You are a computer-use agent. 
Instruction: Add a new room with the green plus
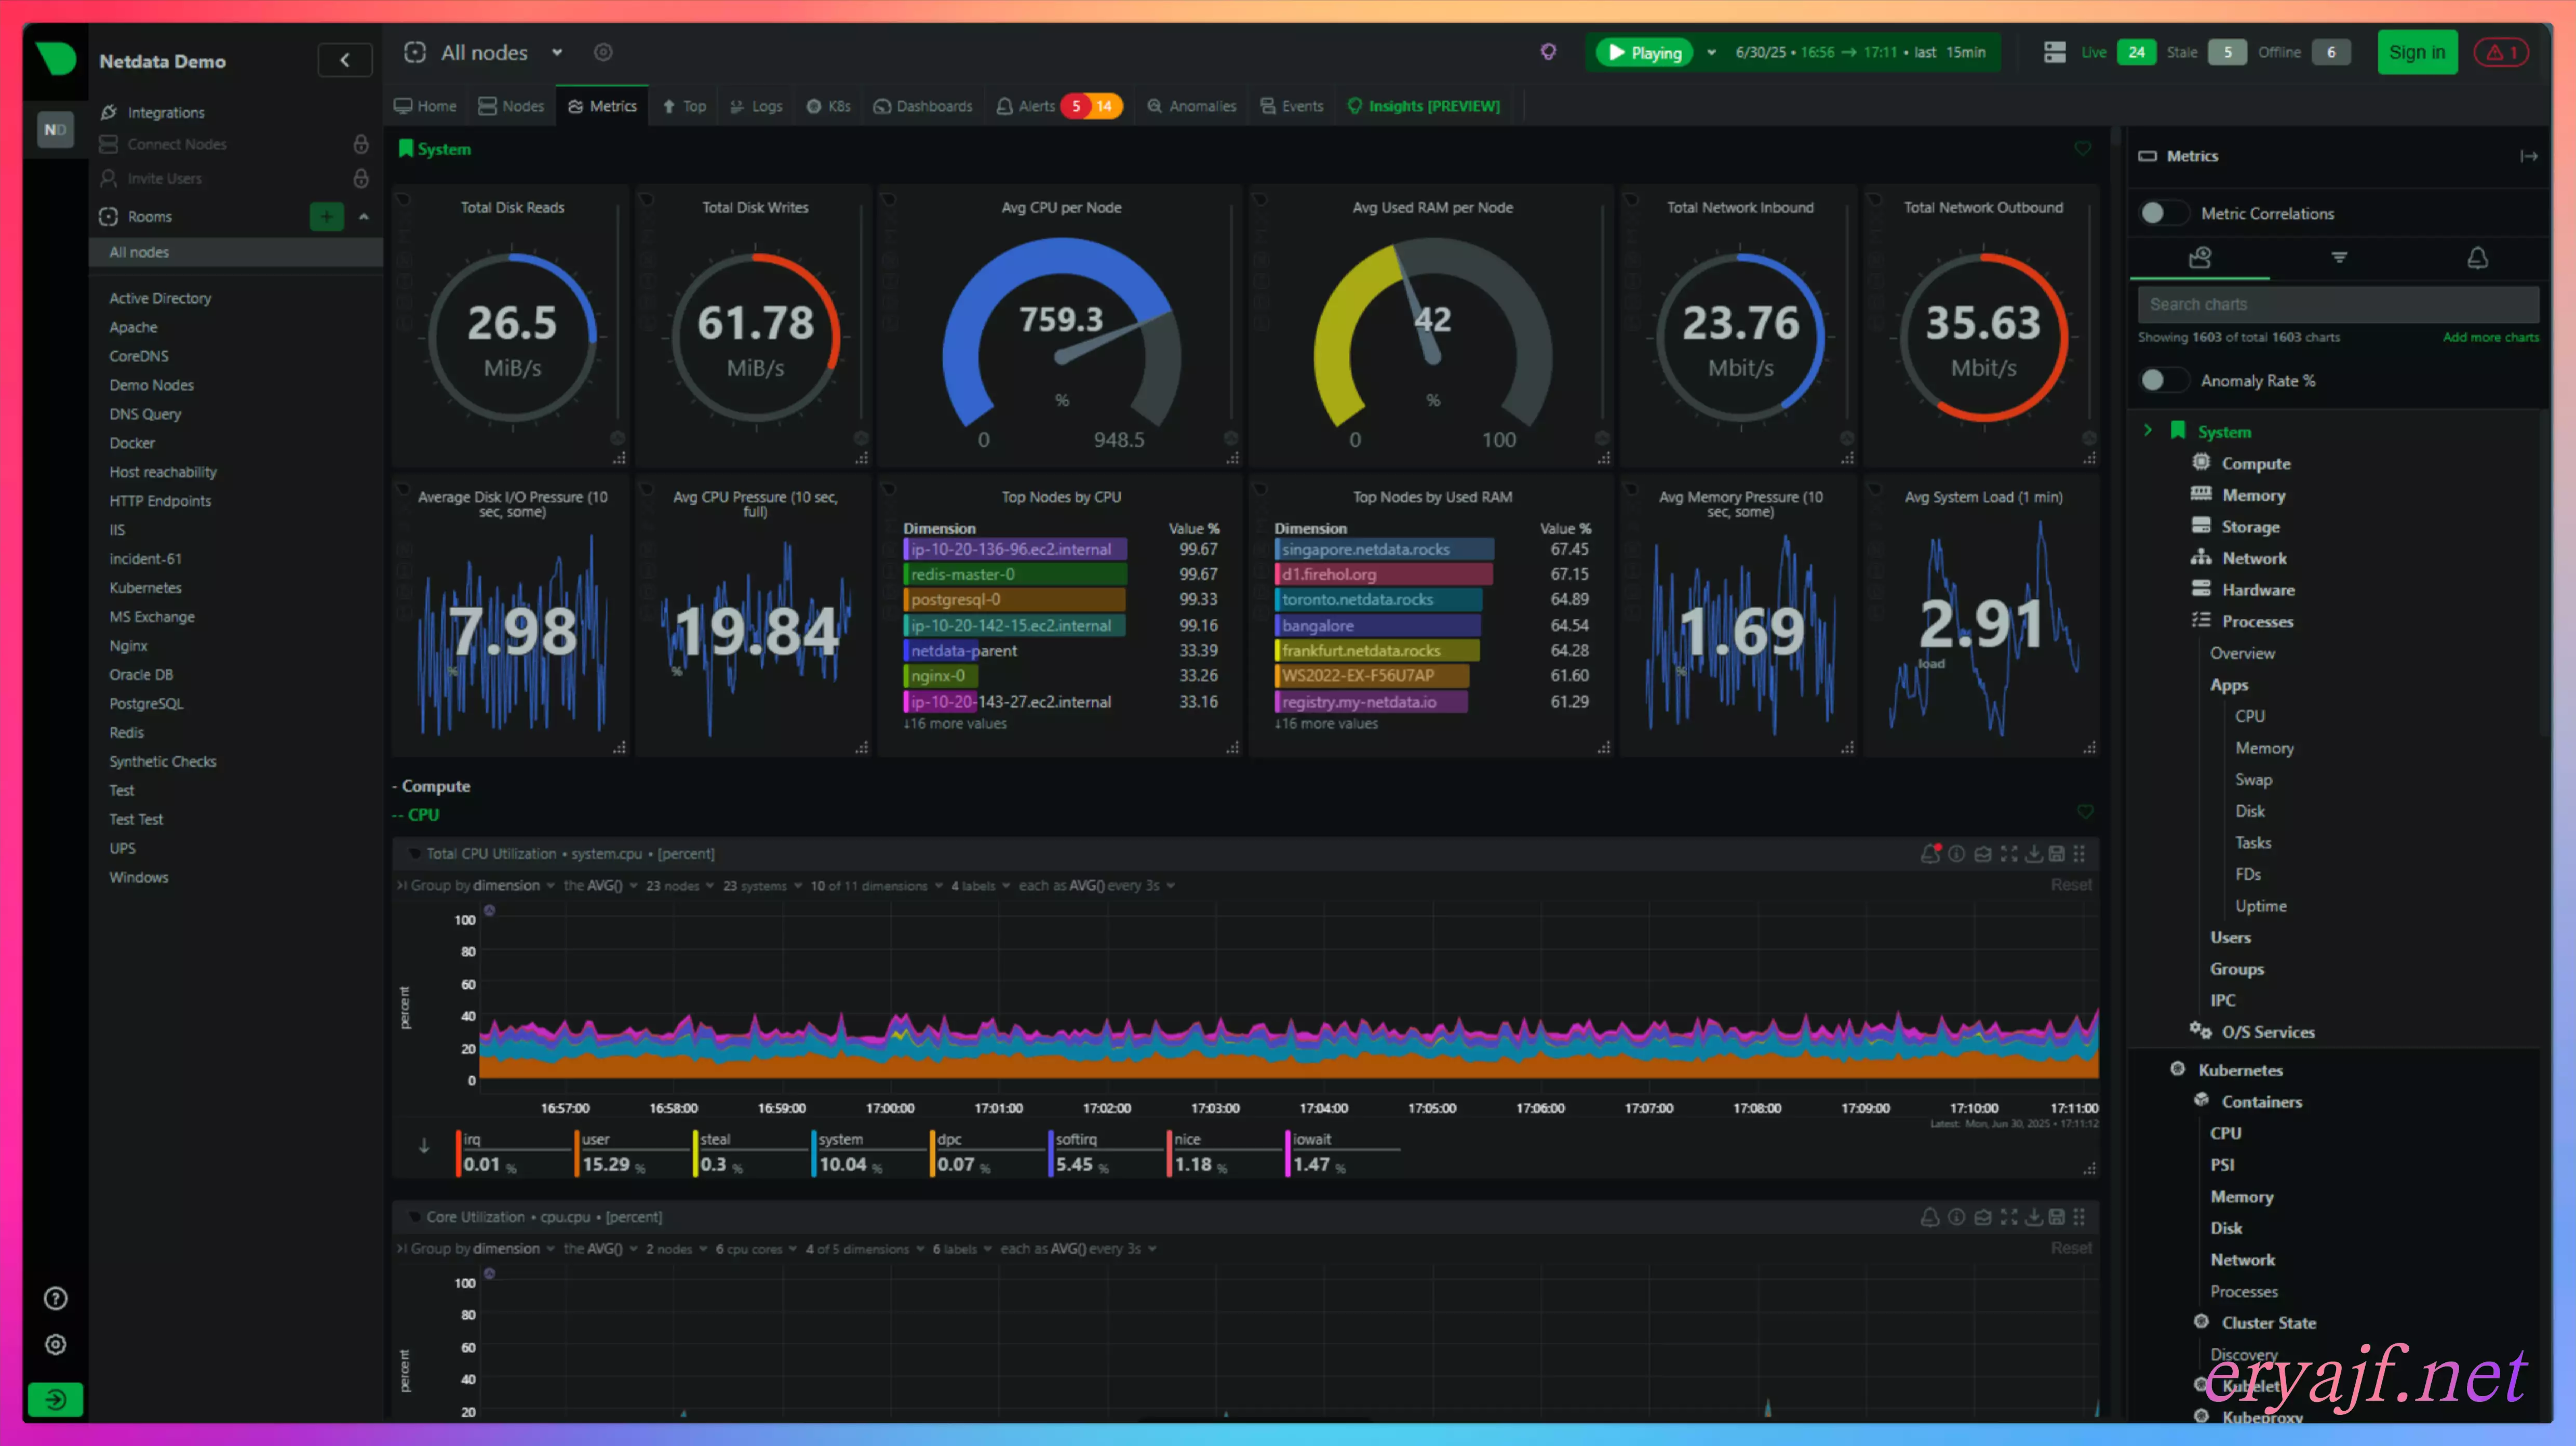pos(326,216)
